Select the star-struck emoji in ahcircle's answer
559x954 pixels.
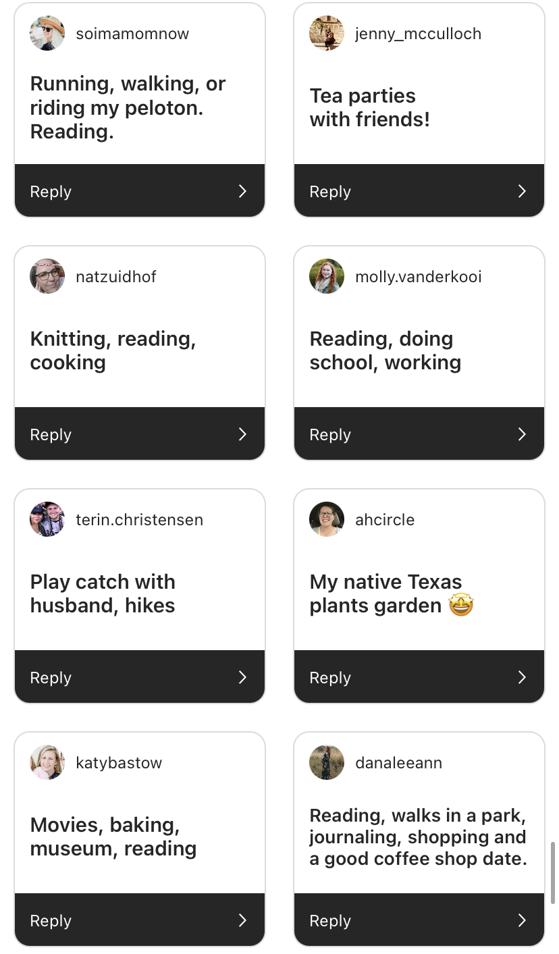pyautogui.click(x=461, y=605)
